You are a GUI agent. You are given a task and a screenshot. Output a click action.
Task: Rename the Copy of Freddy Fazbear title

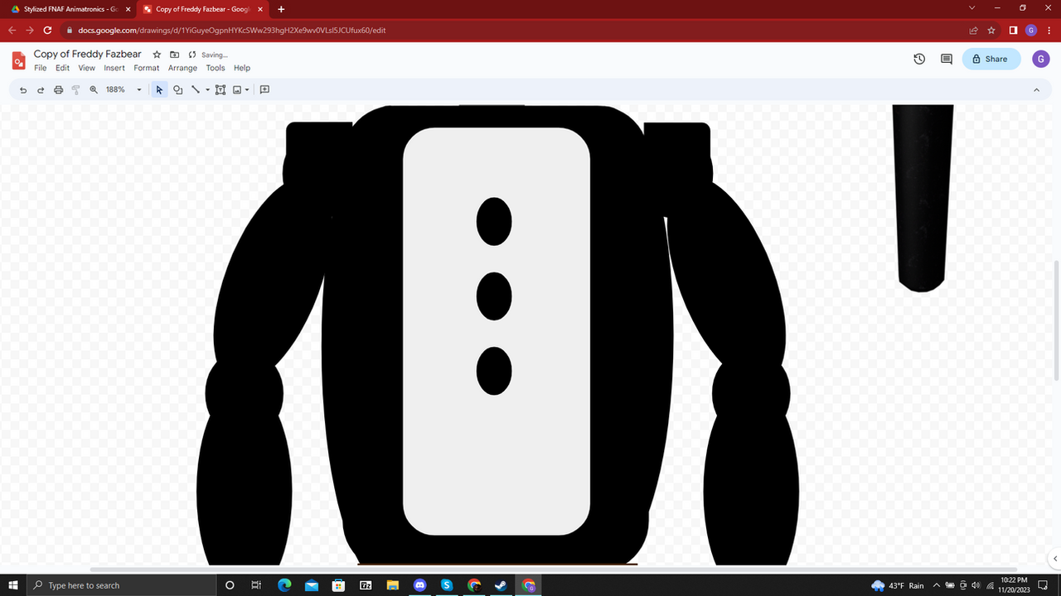click(x=88, y=54)
